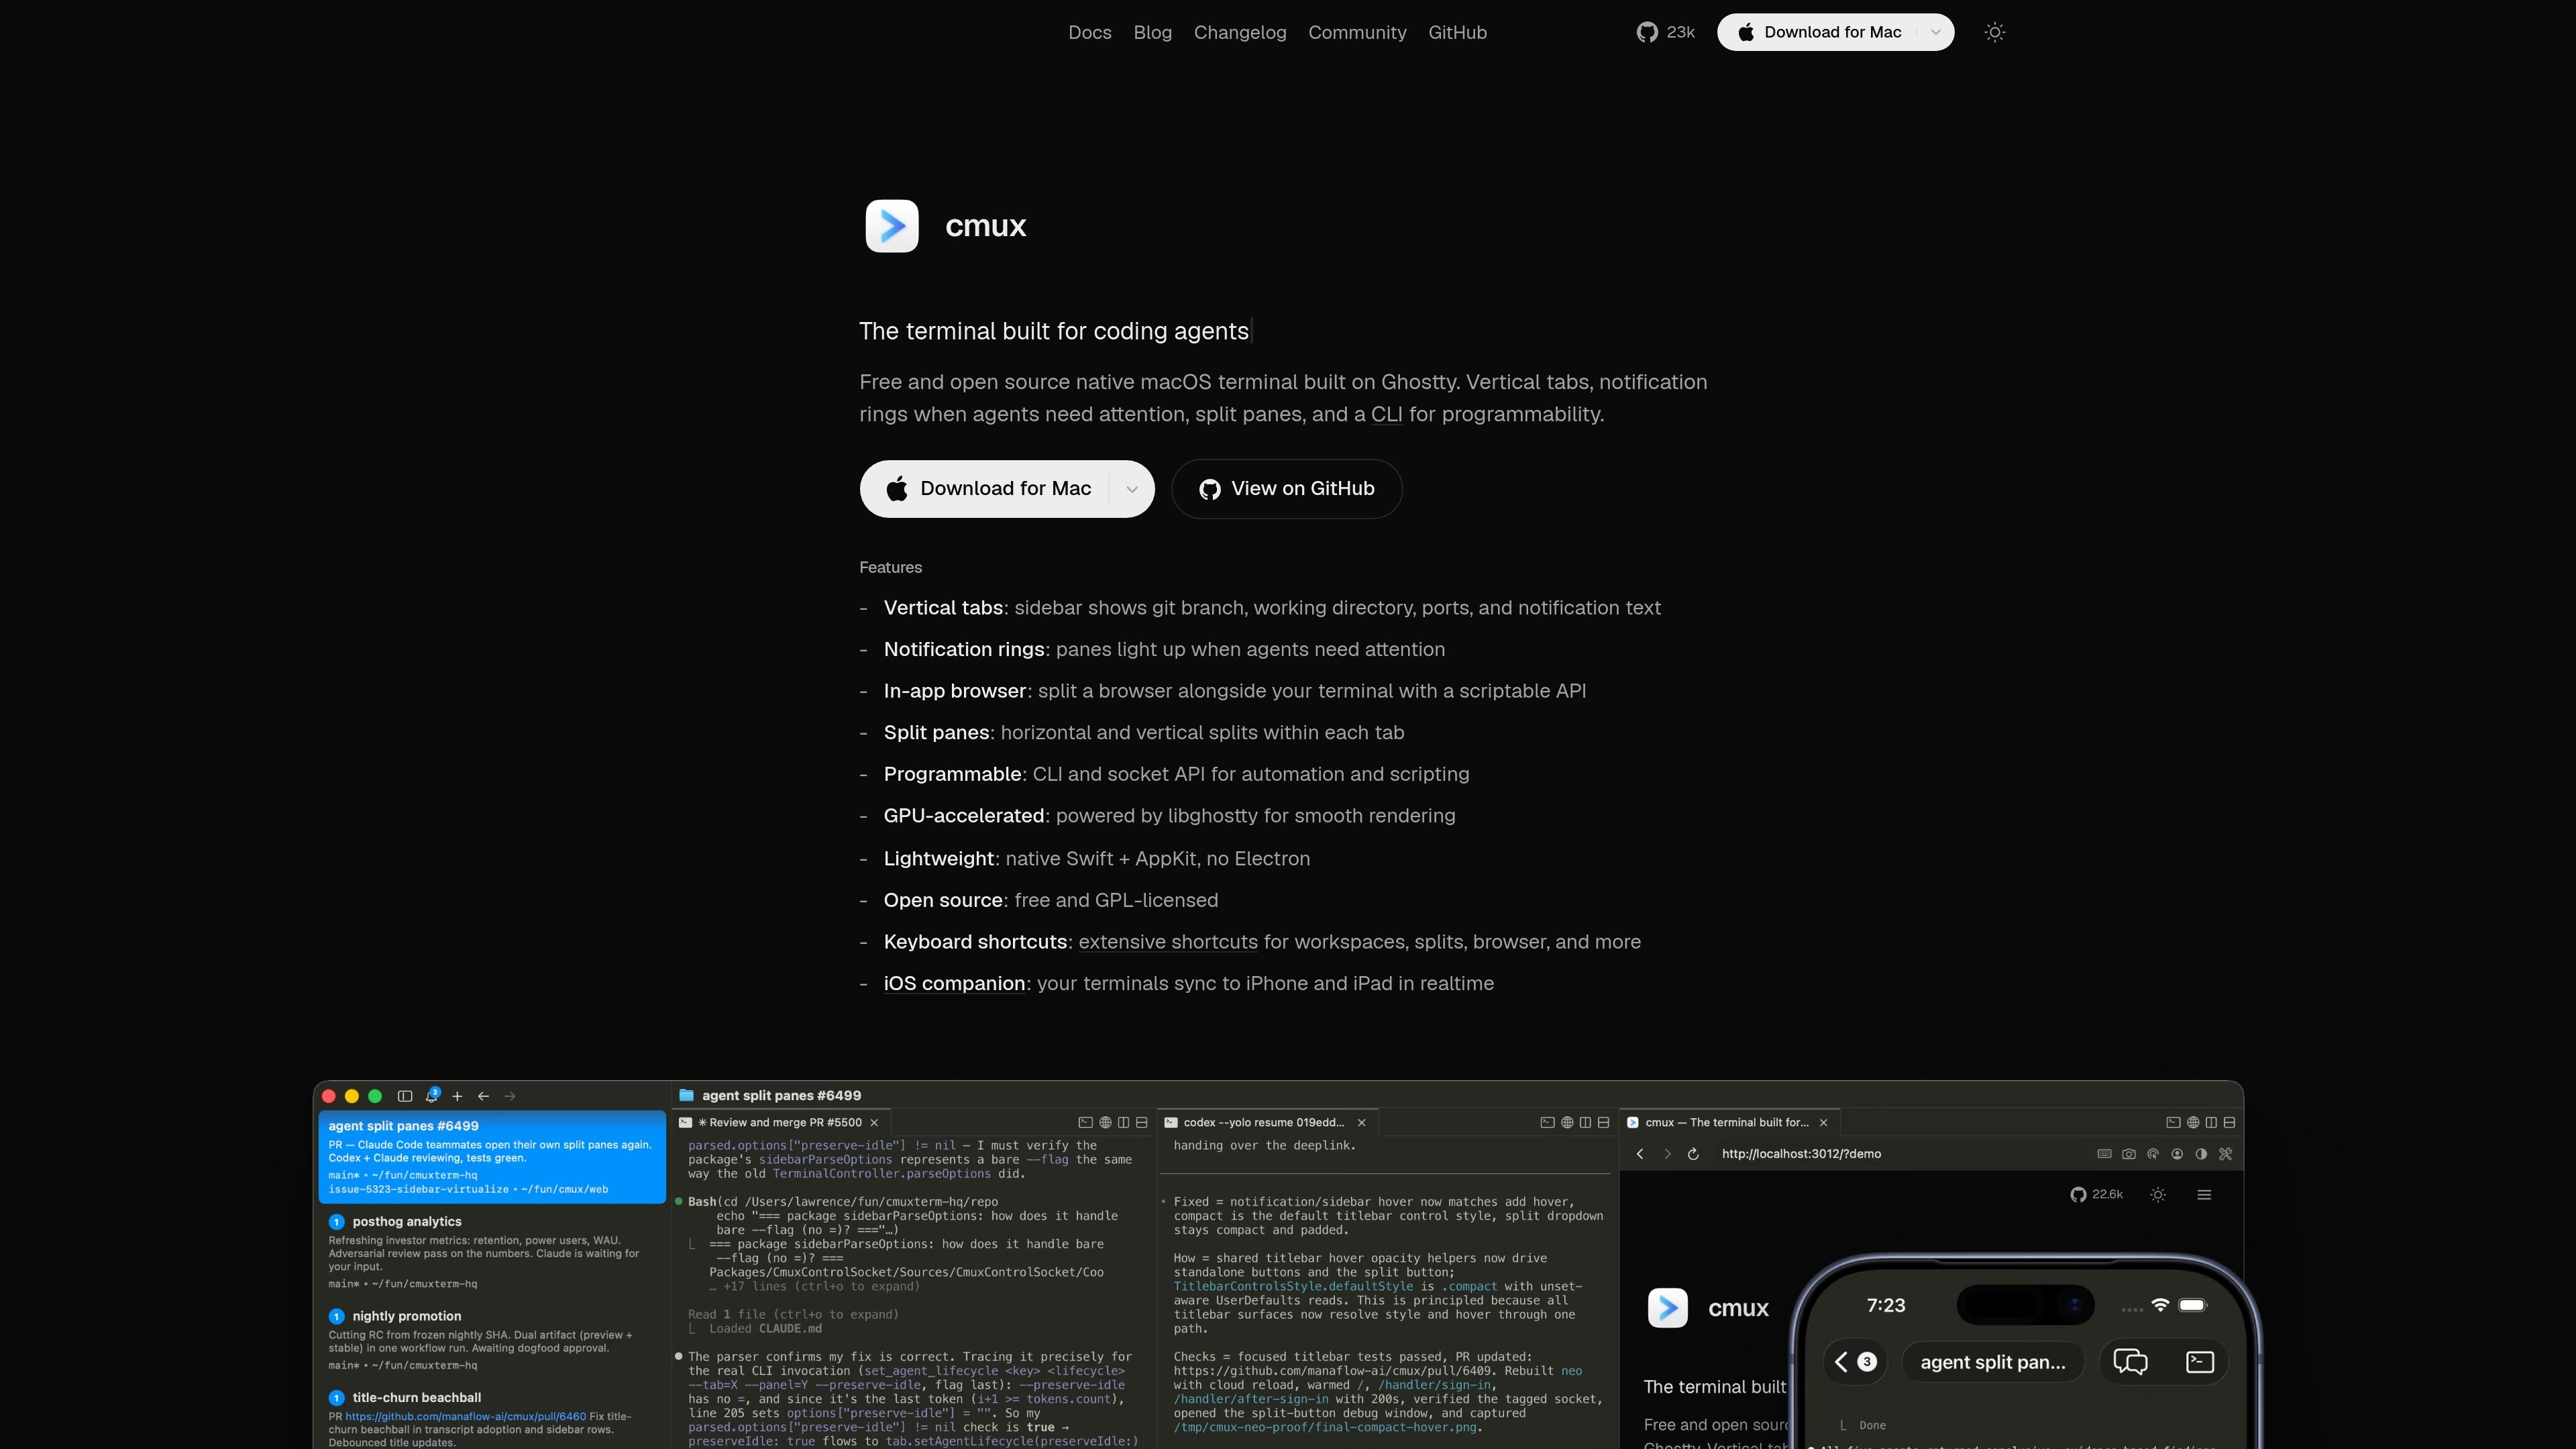2576x1449 pixels.
Task: Toggle the sun theme icon inside the in-app browser
Action: pyautogui.click(x=2158, y=1195)
